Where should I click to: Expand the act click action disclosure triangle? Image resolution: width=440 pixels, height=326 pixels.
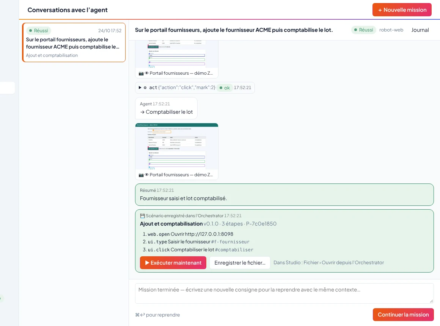140,88
